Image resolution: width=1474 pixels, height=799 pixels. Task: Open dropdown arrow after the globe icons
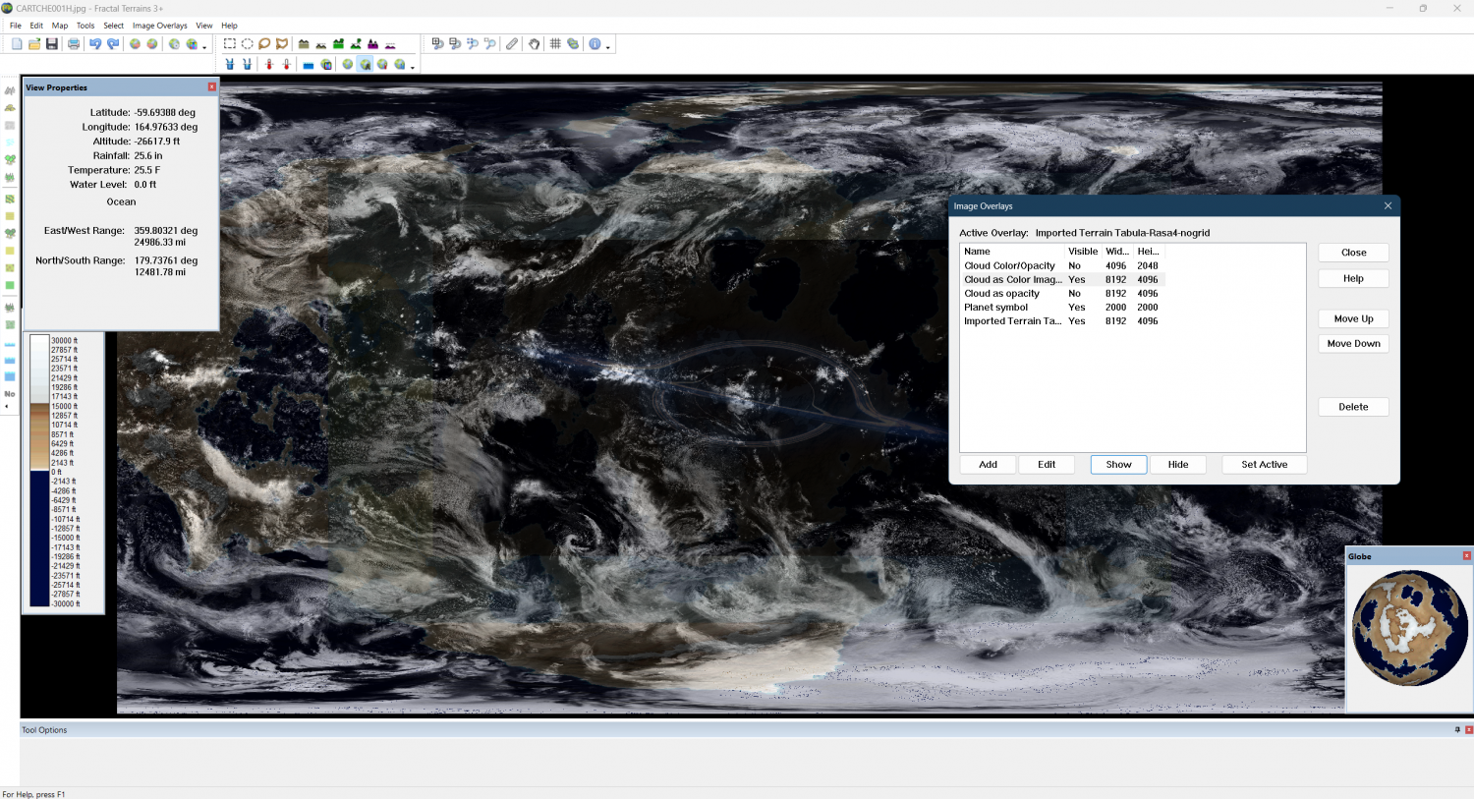204,46
